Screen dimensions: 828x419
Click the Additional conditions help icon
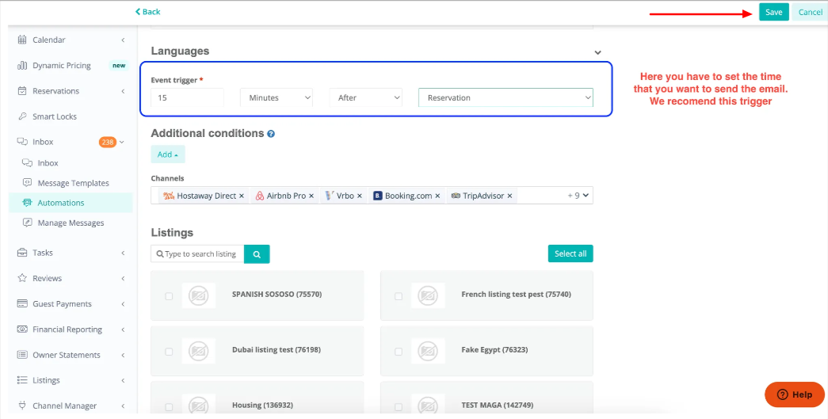tap(271, 134)
